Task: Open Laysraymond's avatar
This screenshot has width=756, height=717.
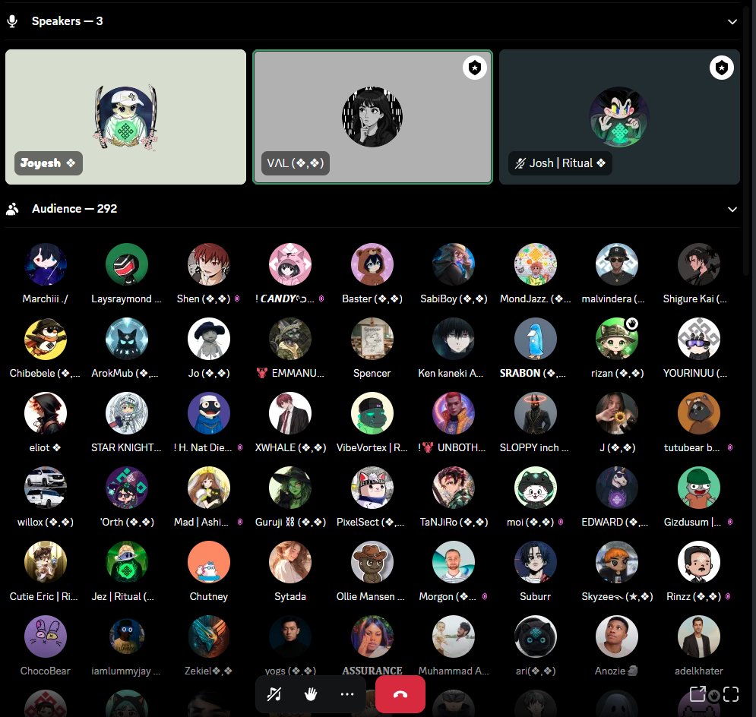Action: tap(127, 264)
